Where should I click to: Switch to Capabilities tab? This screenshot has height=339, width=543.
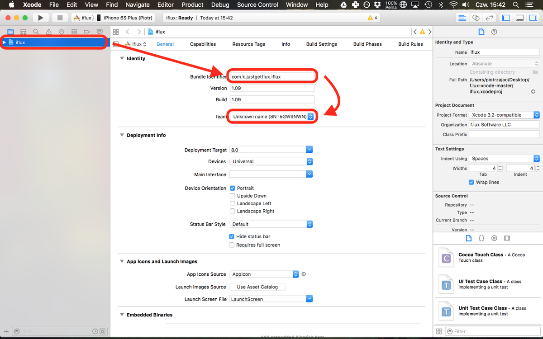(203, 44)
